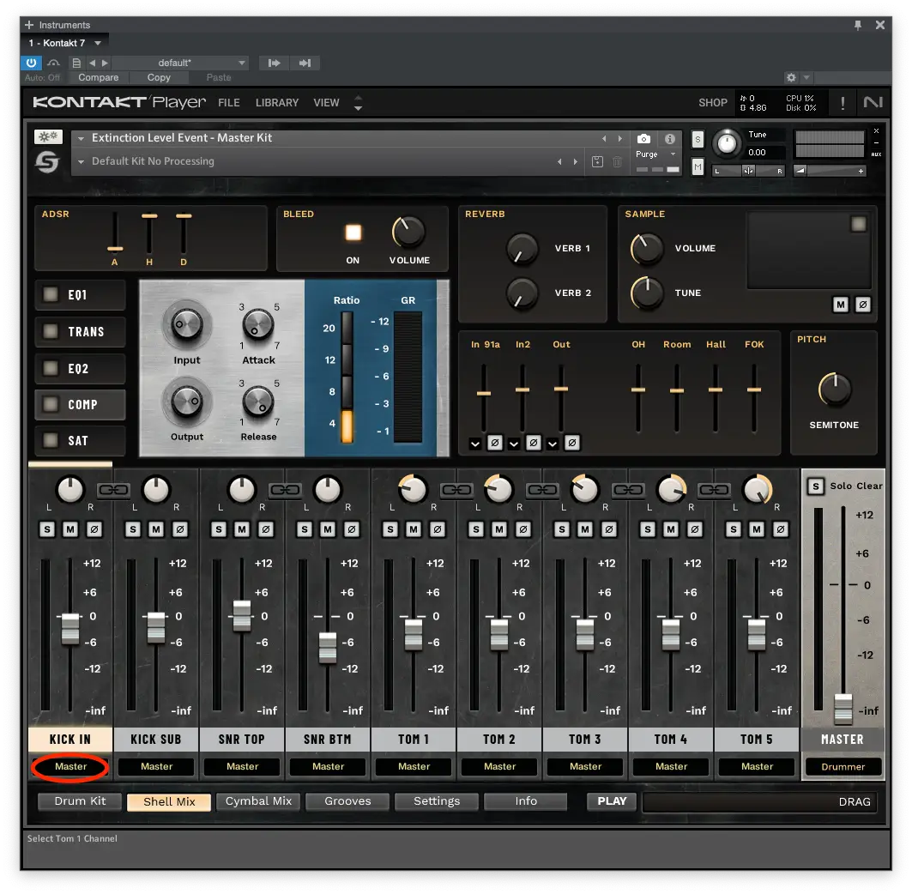The width and height of the screenshot is (912, 894).
Task: Click the previous preset arrow in host toolbar
Action: point(92,63)
